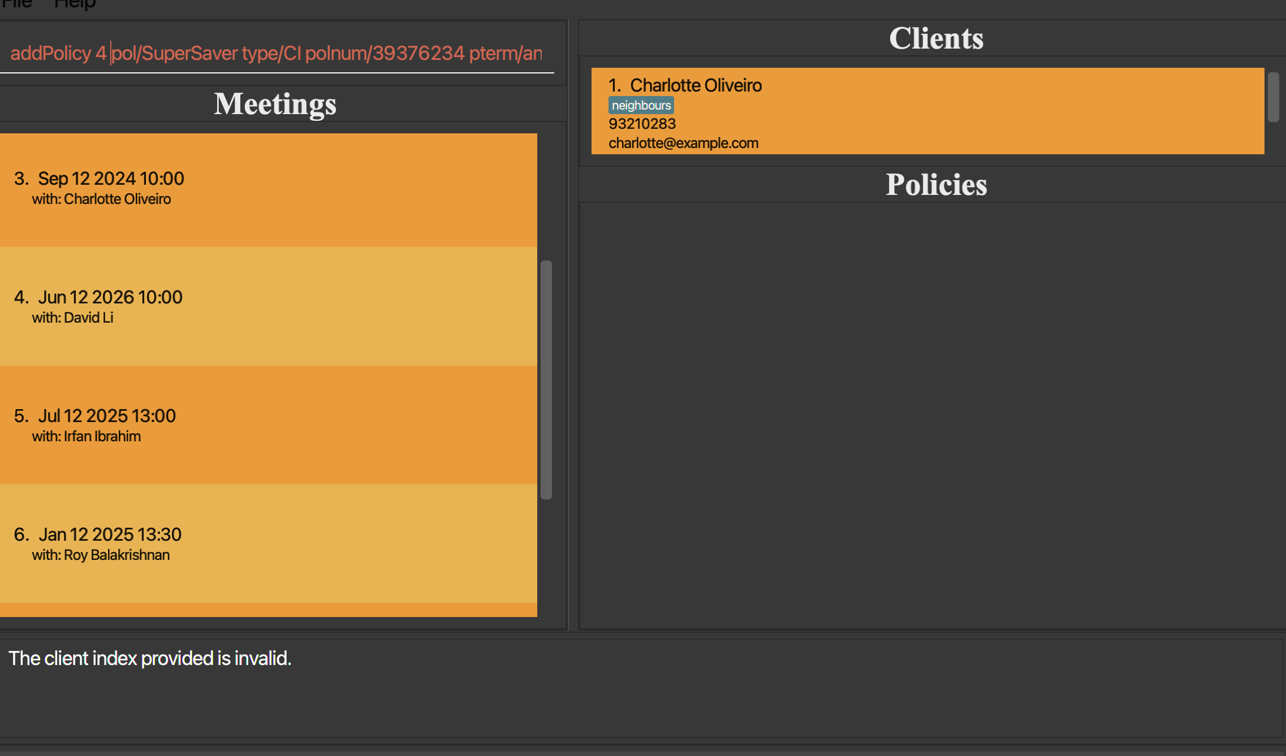Click the Clients list scrollbar thumb
Viewport: 1286px width, 756px height.
coord(1273,97)
